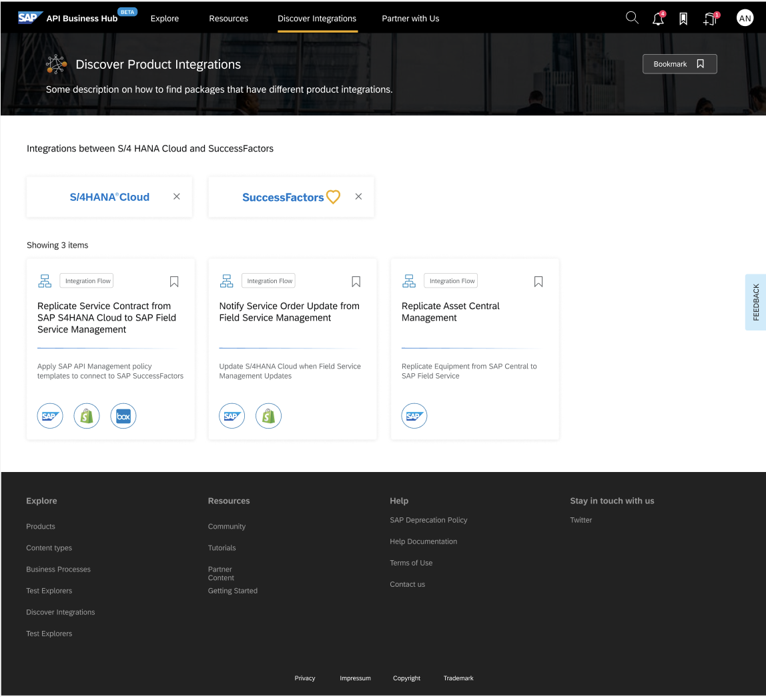The image size is (766, 697).
Task: Switch to the Resources tab
Action: (228, 19)
